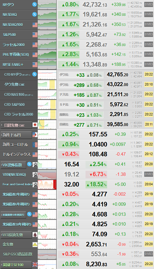Open the ラッセル2000 index link
Screen dimensions: 154x269
pos(14,45)
